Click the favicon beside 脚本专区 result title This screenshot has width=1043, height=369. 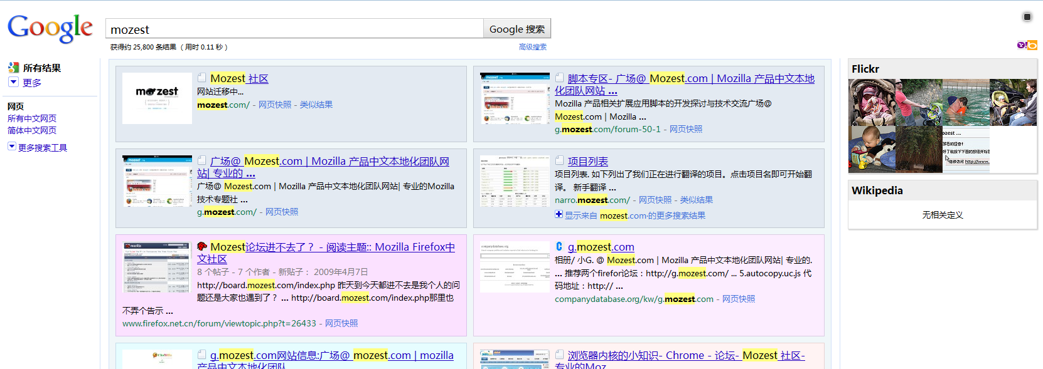point(560,78)
